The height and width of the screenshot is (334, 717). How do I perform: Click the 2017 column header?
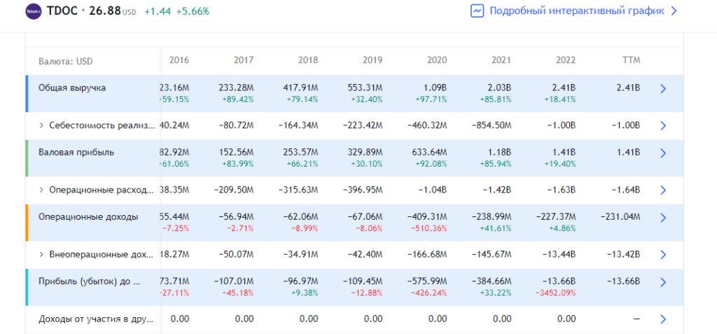click(x=243, y=60)
